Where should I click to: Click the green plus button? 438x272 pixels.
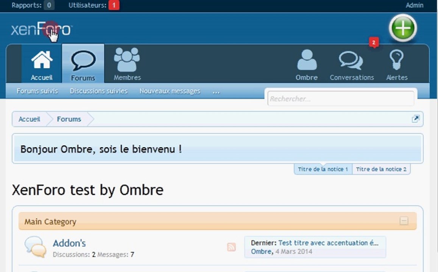[402, 28]
